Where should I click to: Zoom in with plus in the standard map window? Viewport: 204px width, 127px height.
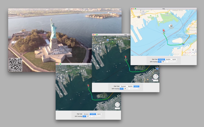click(x=194, y=54)
